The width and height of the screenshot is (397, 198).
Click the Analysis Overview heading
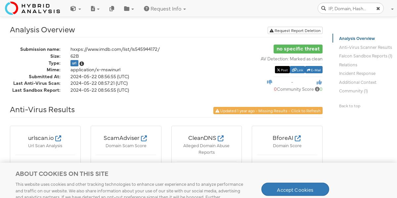tap(42, 30)
